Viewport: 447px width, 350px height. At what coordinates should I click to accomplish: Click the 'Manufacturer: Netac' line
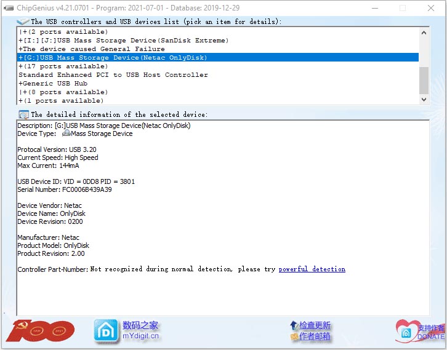[48, 237]
